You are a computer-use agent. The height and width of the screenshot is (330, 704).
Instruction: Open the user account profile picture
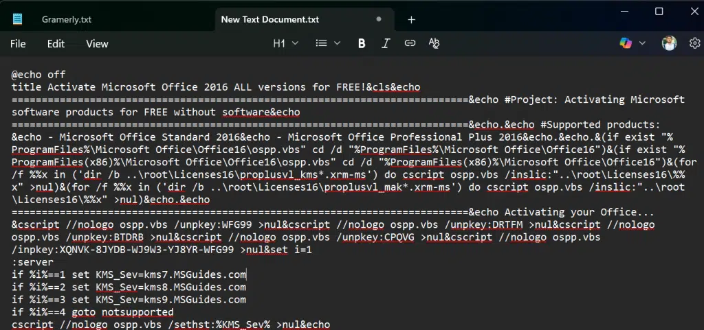pyautogui.click(x=670, y=43)
